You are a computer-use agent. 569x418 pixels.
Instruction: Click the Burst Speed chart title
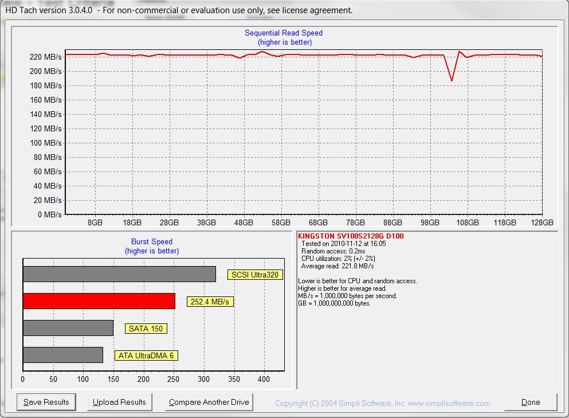(151, 242)
